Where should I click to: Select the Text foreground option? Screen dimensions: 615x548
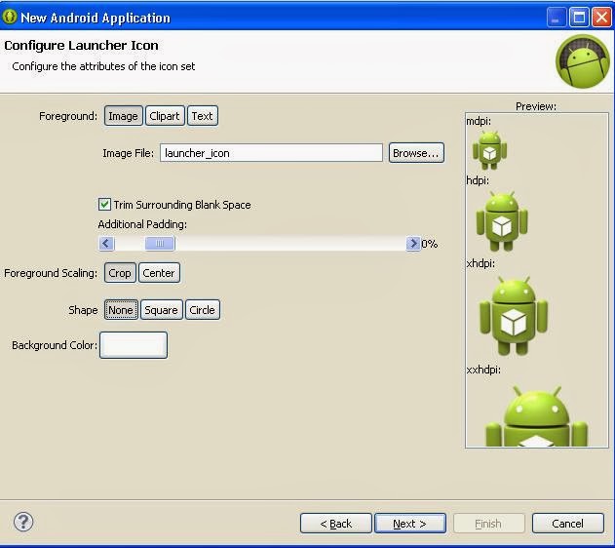point(203,116)
